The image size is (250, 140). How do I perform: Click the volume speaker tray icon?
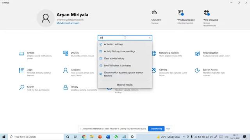[211, 137]
